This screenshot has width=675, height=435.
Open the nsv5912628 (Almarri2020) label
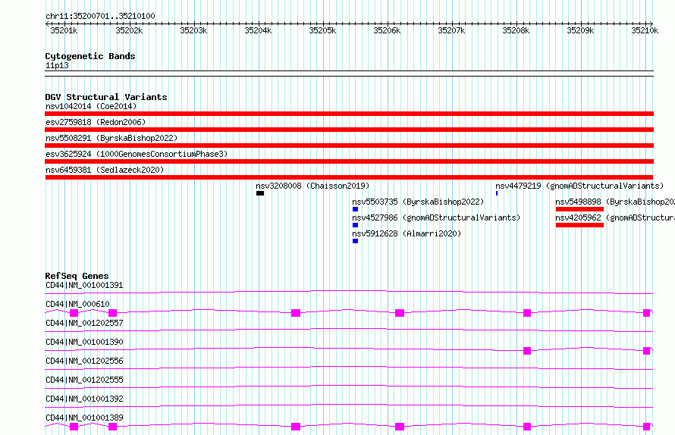click(407, 233)
